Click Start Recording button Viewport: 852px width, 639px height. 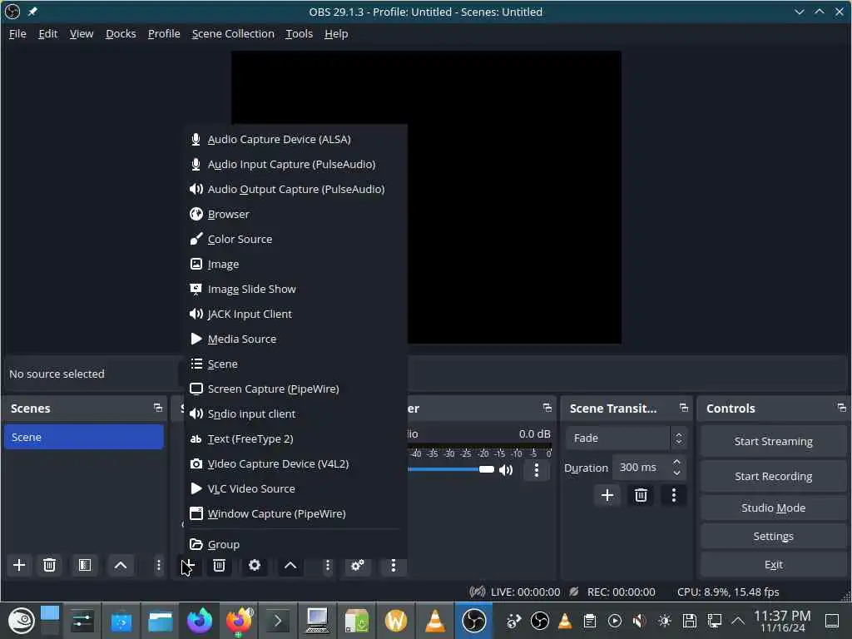pyautogui.click(x=773, y=477)
